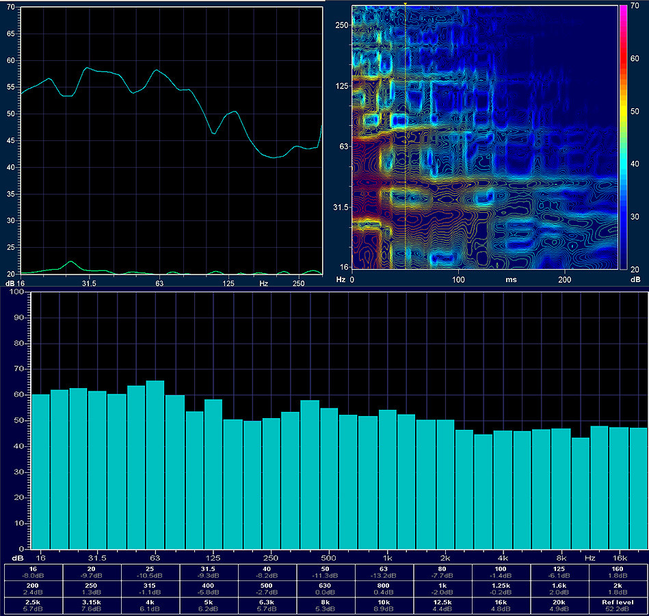Click the last bar on the chart's right
The width and height of the screenshot is (649, 616).
638,489
